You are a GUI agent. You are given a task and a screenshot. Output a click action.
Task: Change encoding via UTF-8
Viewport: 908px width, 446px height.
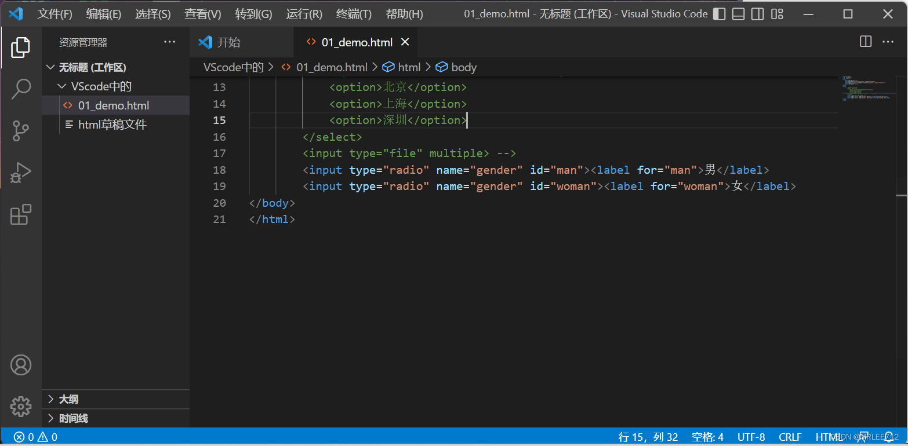[x=751, y=437]
